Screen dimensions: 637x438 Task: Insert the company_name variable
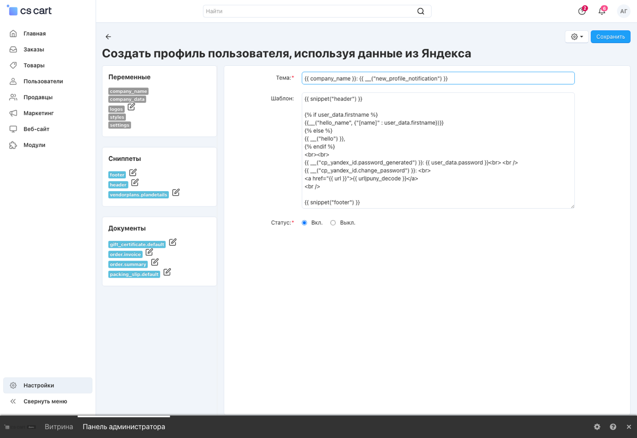(128, 91)
